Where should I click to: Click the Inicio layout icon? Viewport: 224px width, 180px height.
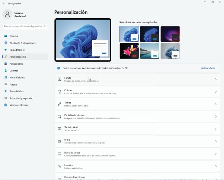pos(59,141)
